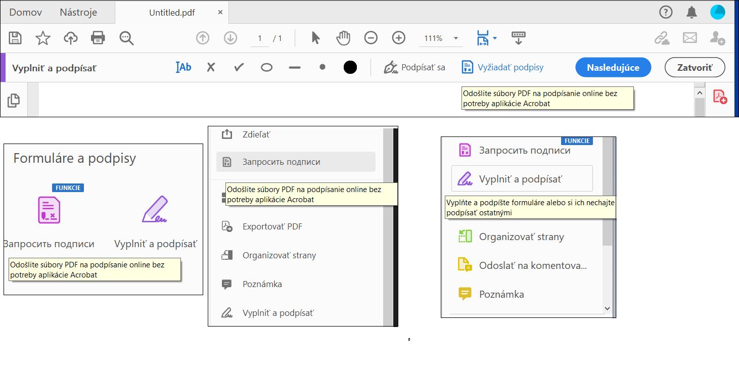Screen dimensions: 739x372
Task: Click the blue Nasledujúce button
Action: [613, 67]
